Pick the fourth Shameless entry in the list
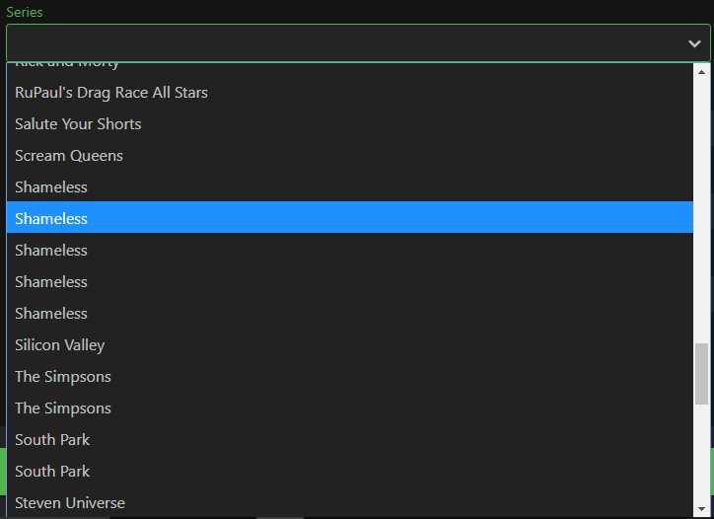 (x=51, y=282)
